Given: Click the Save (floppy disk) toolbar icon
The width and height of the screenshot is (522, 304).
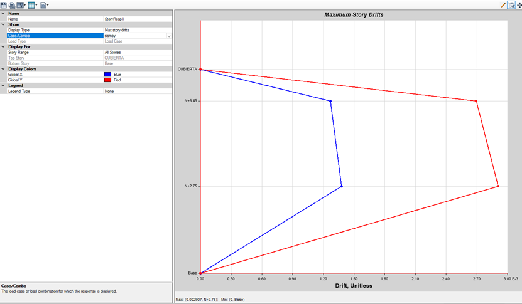Looking at the screenshot, I should (4, 5).
